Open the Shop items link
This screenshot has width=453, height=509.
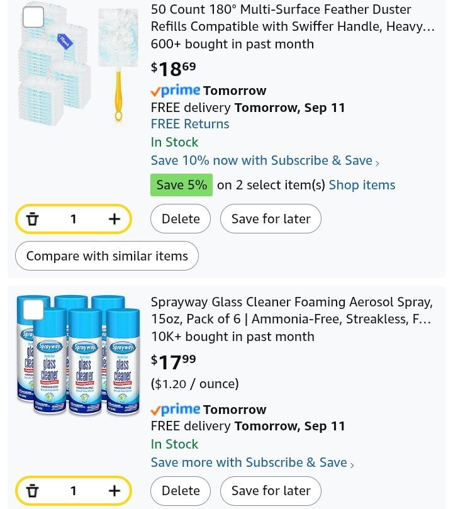point(362,185)
